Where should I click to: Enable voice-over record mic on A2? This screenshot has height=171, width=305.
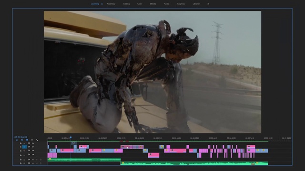coord(41,163)
